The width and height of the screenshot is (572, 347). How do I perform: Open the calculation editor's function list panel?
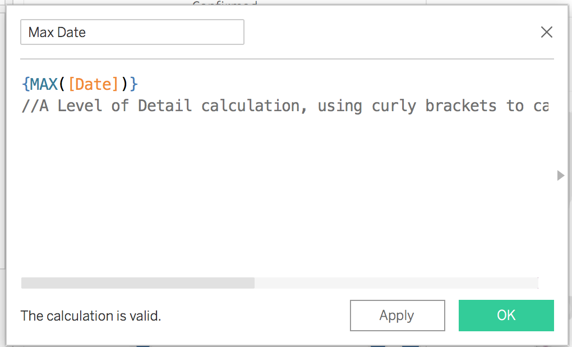point(560,175)
